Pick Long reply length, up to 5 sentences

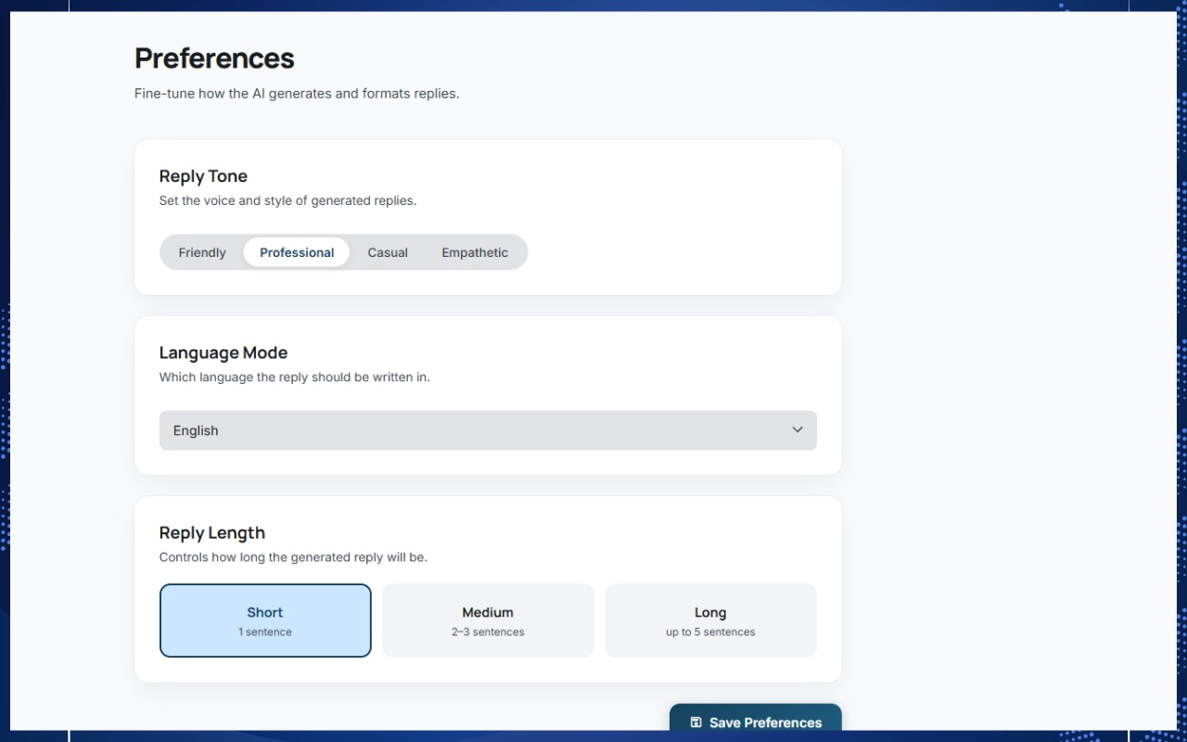point(710,620)
